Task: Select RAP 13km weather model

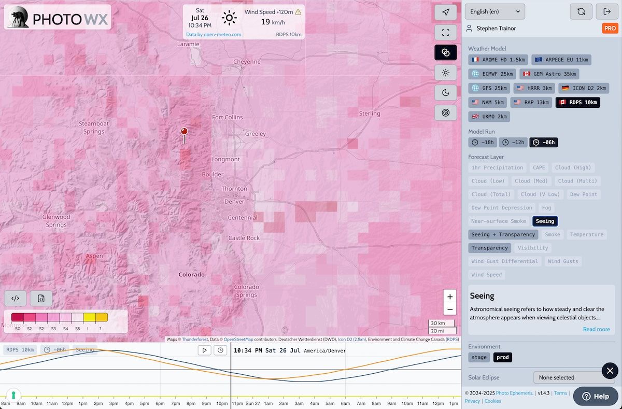Action: coord(531,102)
